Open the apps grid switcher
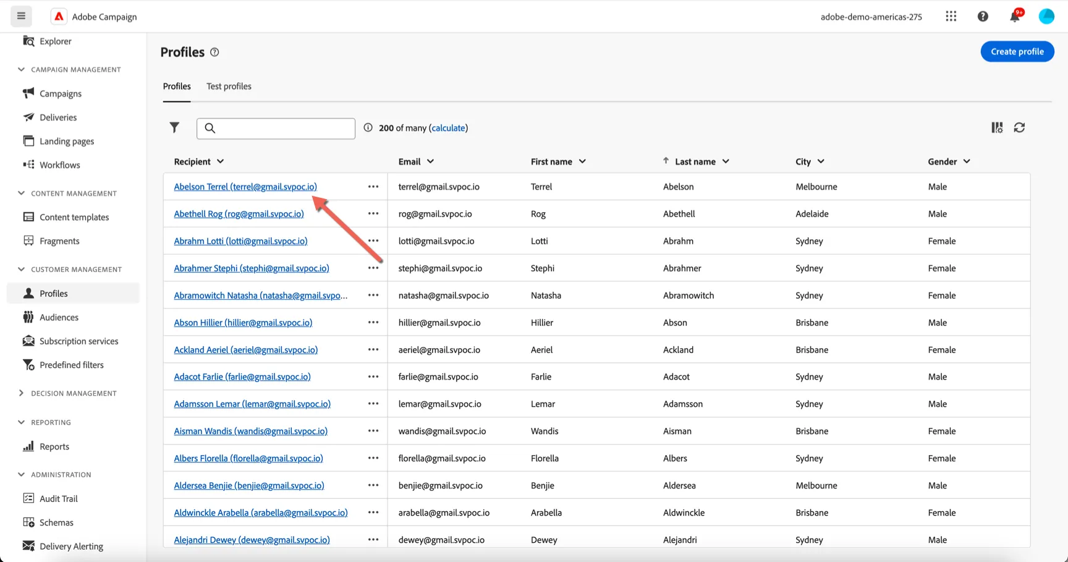 [951, 17]
